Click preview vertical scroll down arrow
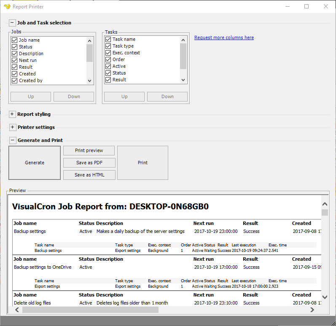 pos(325,297)
